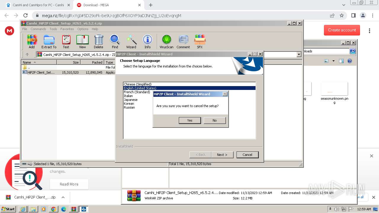Select Russian language

point(189,107)
